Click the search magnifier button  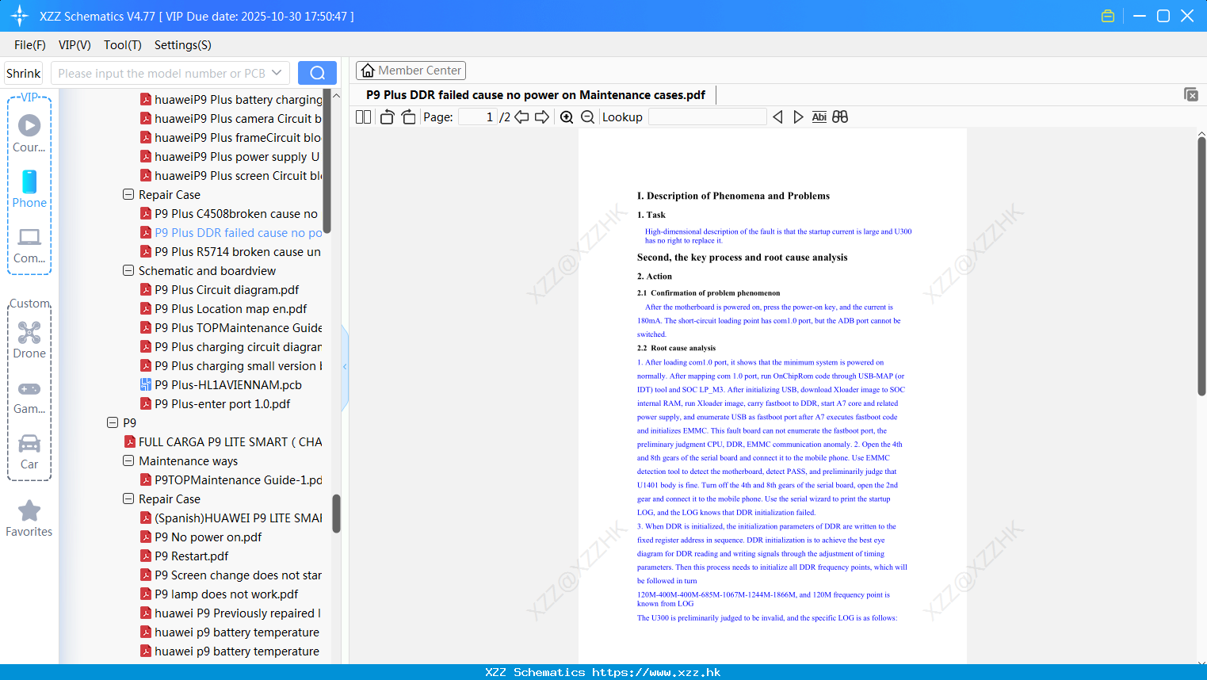(x=317, y=73)
